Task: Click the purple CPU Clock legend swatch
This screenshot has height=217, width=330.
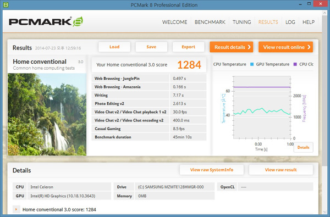Action: pos(295,64)
